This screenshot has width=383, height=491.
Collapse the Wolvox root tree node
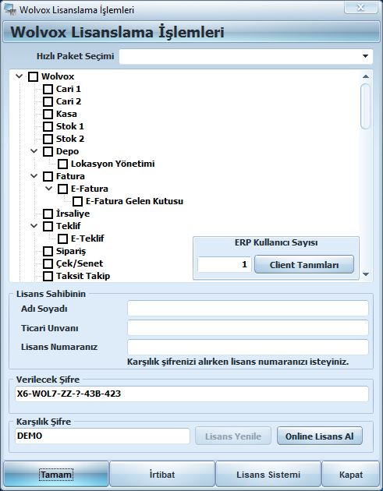[20, 76]
